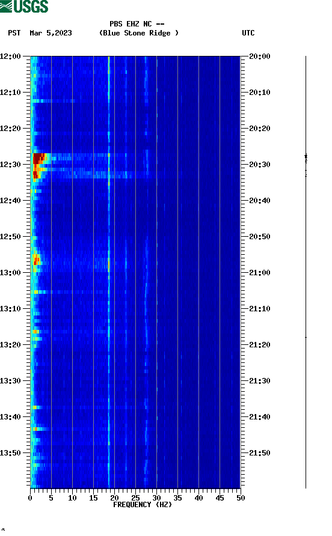Click the '45' frequency axis label
This screenshot has height=536, width=332.
(x=220, y=498)
